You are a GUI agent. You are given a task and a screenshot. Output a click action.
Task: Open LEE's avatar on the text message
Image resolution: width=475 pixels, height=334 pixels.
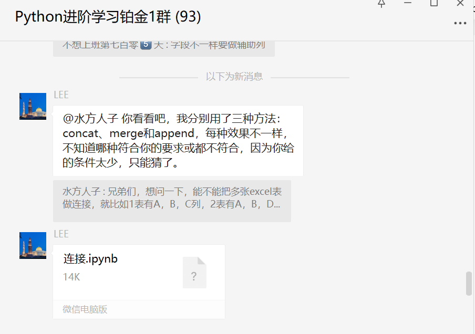point(33,106)
